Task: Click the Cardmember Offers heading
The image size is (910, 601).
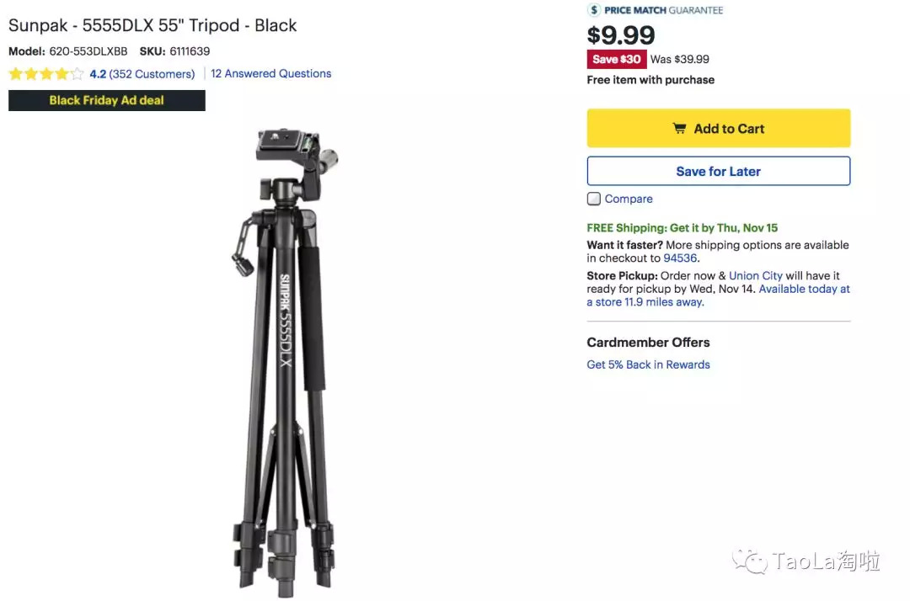Action: click(648, 342)
